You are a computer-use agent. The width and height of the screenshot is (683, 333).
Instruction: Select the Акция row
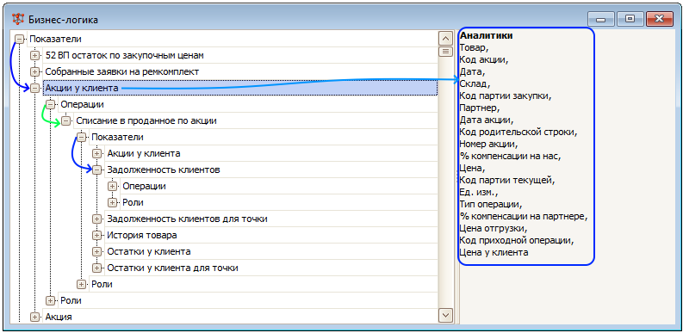pyautogui.click(x=240, y=317)
